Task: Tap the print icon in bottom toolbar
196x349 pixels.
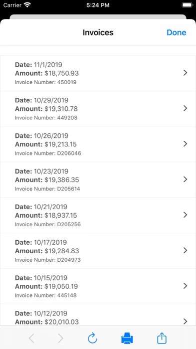Action: coord(127,338)
